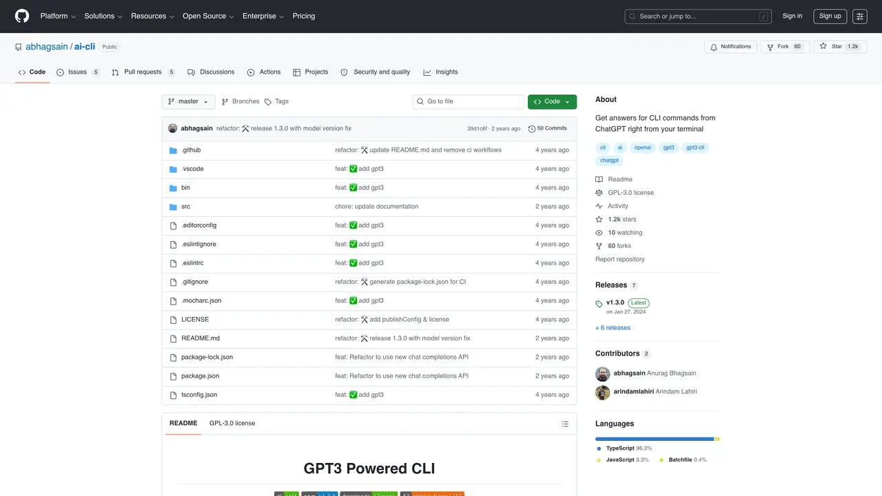Open README.md file

click(201, 338)
